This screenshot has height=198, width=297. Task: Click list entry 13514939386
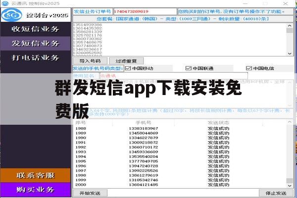pos(87,25)
